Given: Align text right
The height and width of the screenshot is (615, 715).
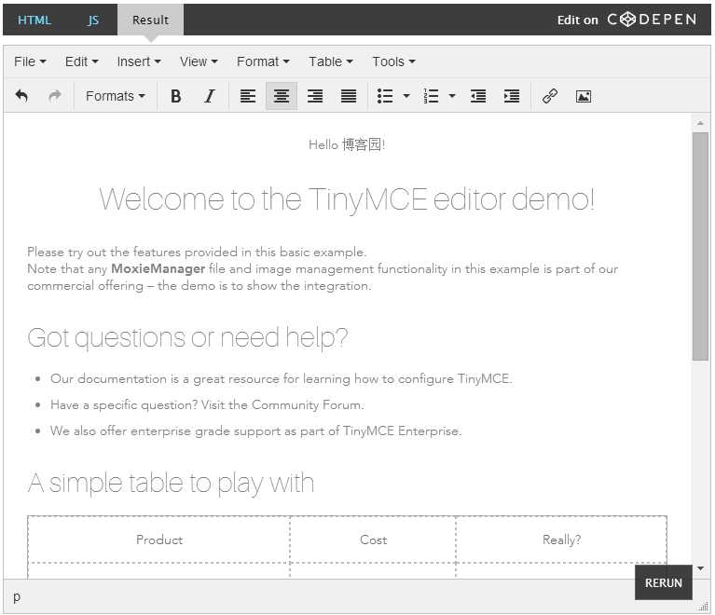Looking at the screenshot, I should point(315,96).
